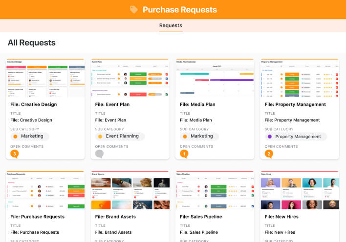The height and width of the screenshot is (242, 346).
Task: Click the title value File: Purchase Requests
Action: pyautogui.click(x=35, y=232)
